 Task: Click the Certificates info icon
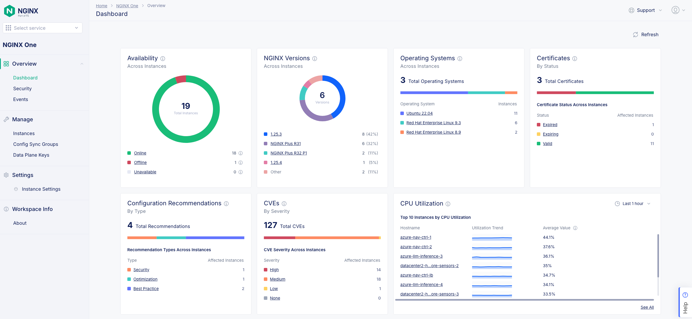(x=575, y=59)
